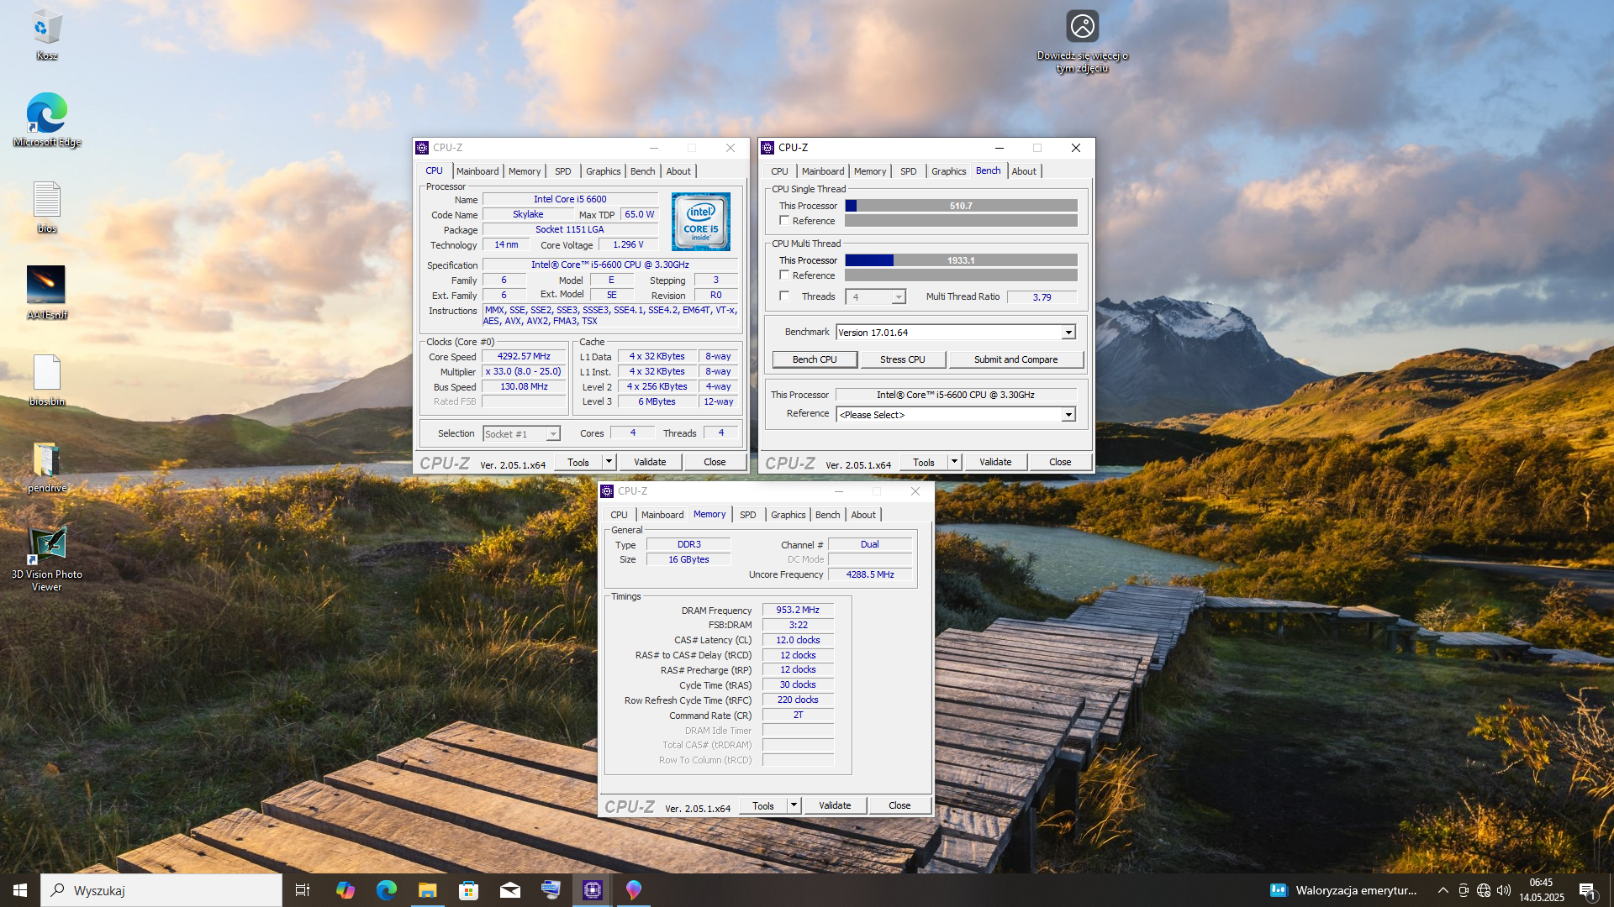Click the Intel Core i5 logo
The height and width of the screenshot is (907, 1614).
tap(700, 222)
